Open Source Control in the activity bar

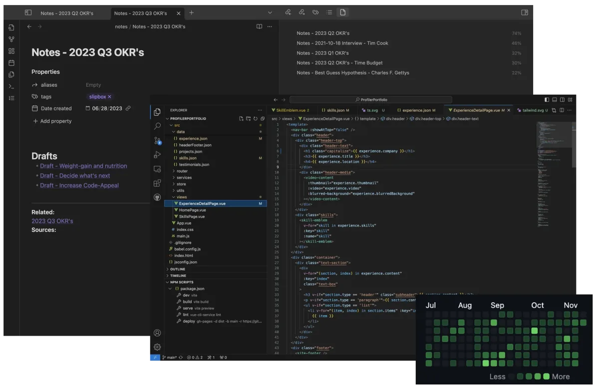point(157,141)
